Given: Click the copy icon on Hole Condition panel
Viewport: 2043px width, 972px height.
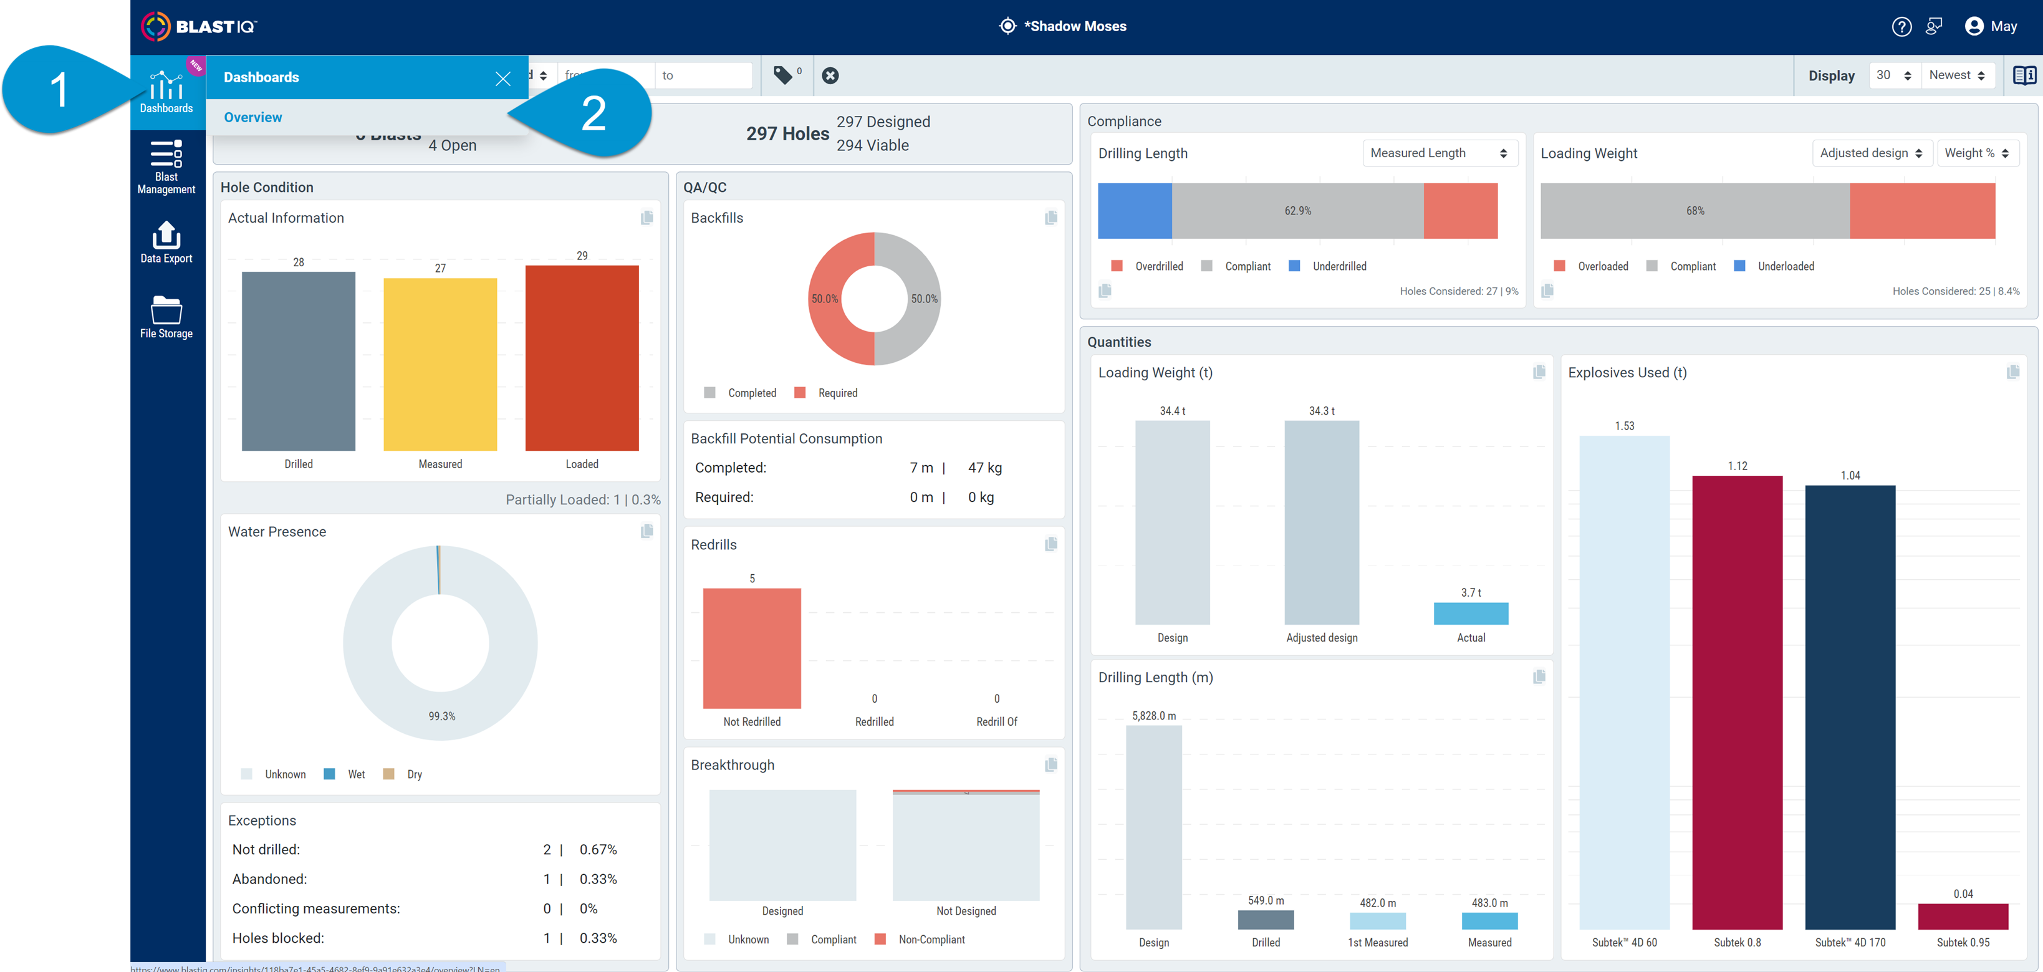Looking at the screenshot, I should click(x=648, y=218).
